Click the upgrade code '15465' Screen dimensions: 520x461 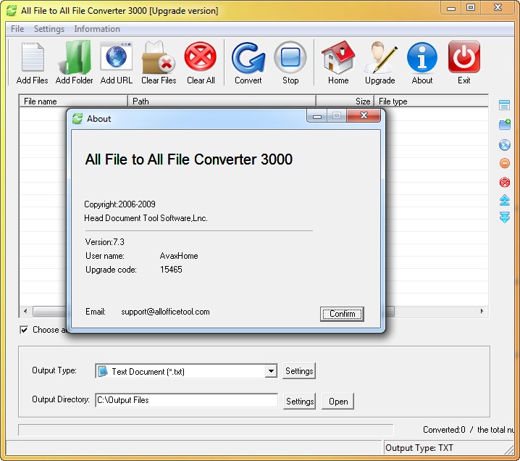click(x=171, y=270)
